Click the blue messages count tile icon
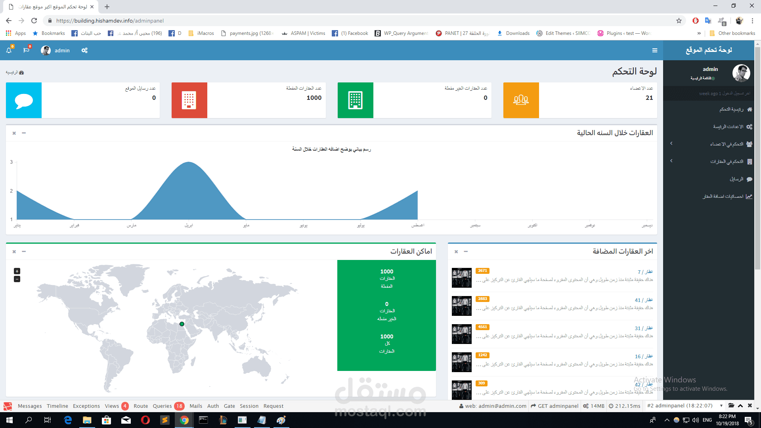Image resolution: width=761 pixels, height=428 pixels. [x=24, y=100]
